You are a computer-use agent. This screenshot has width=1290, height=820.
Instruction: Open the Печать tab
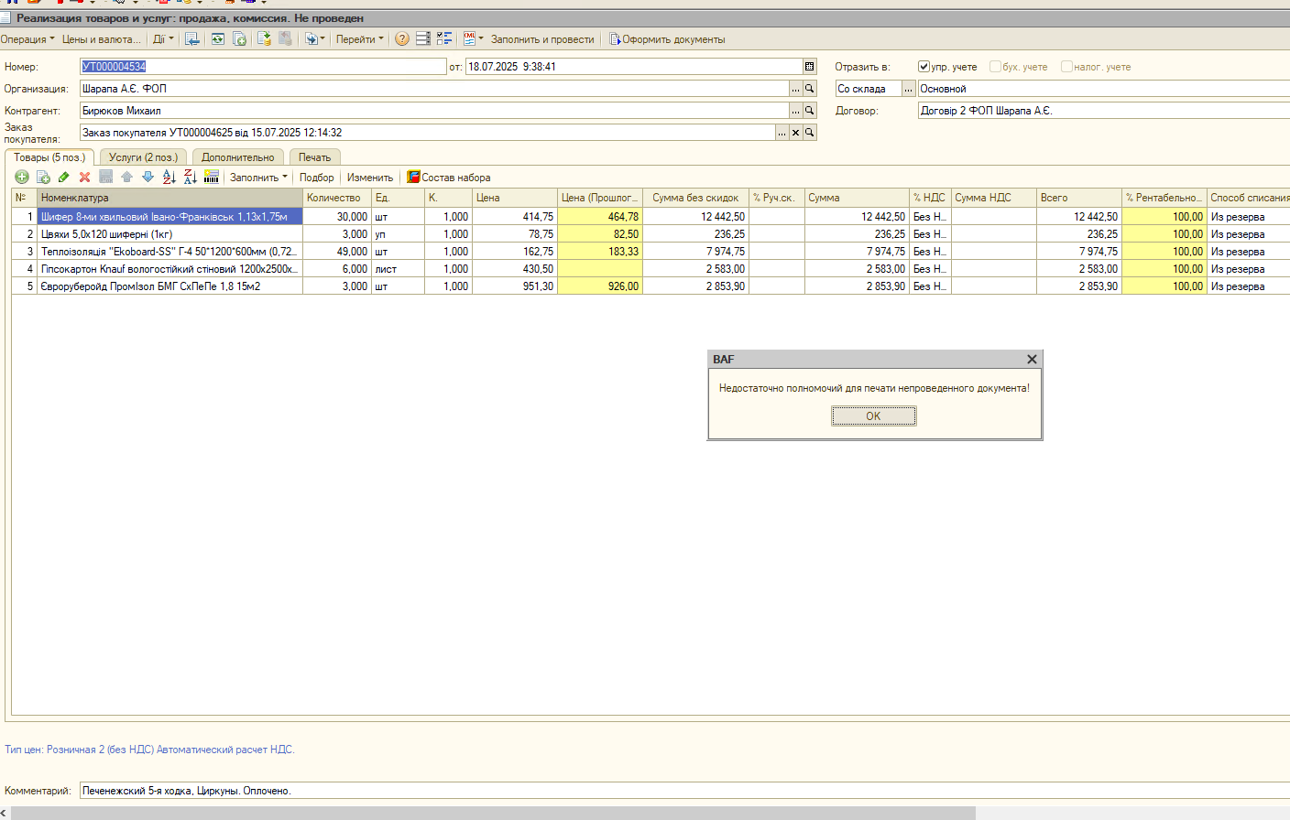point(314,157)
